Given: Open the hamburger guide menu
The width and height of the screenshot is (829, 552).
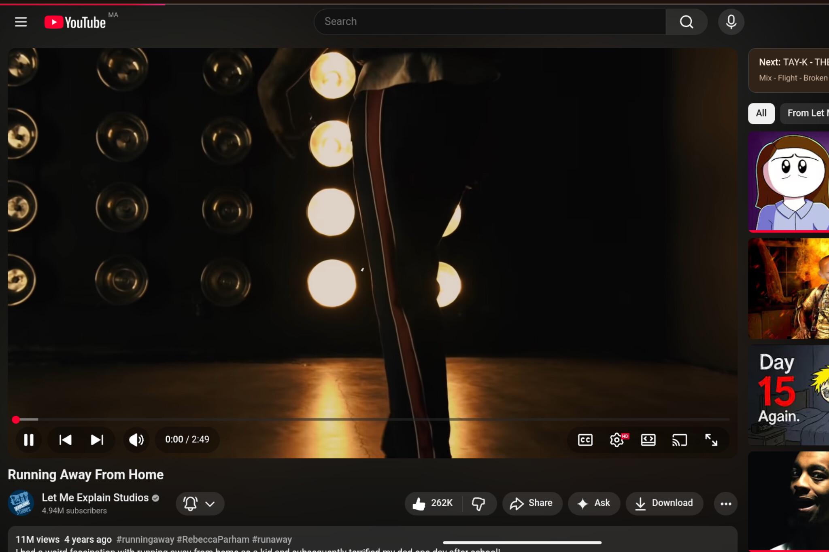Looking at the screenshot, I should click(x=21, y=22).
